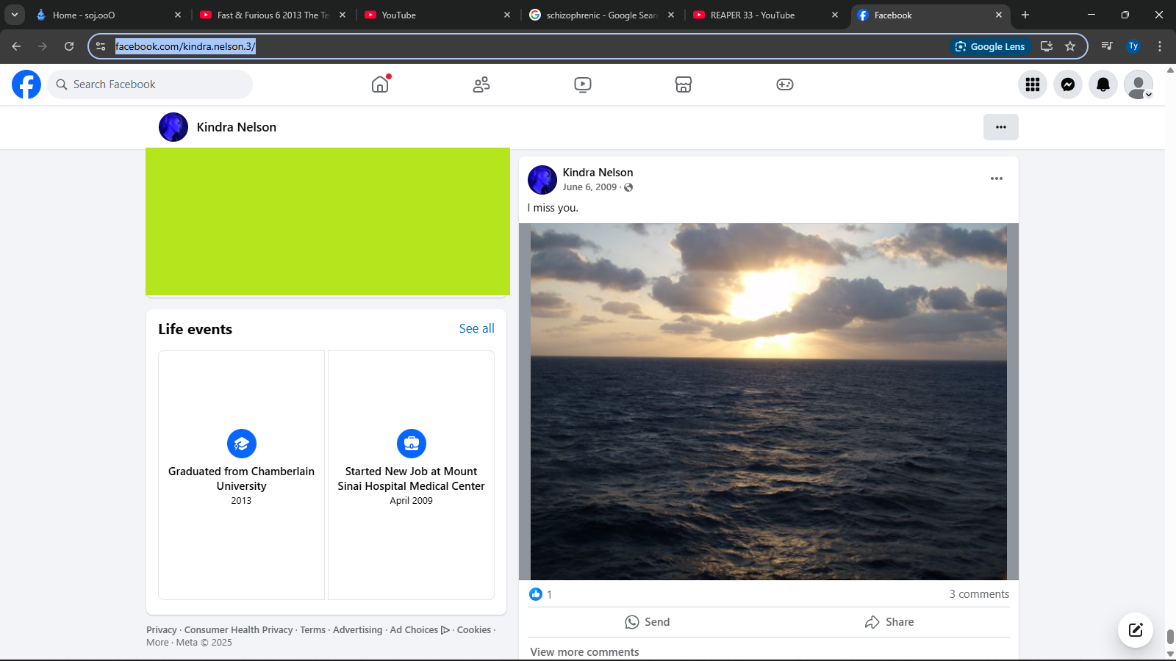Close the Facebook tab
This screenshot has width=1176, height=661.
pos(999,15)
